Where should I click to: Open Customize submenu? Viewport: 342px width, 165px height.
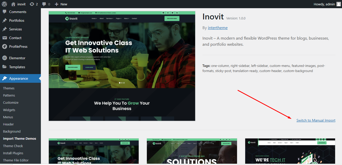(11, 102)
